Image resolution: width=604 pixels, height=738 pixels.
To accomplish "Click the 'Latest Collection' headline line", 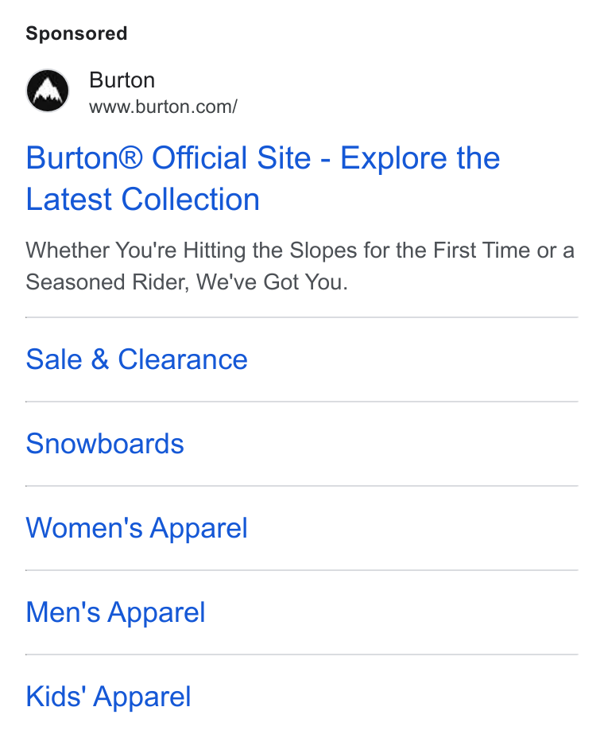I will [x=142, y=199].
